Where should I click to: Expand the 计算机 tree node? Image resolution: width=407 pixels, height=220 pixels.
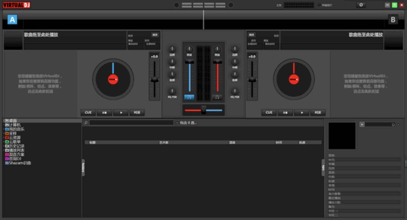pyautogui.click(x=4, y=125)
